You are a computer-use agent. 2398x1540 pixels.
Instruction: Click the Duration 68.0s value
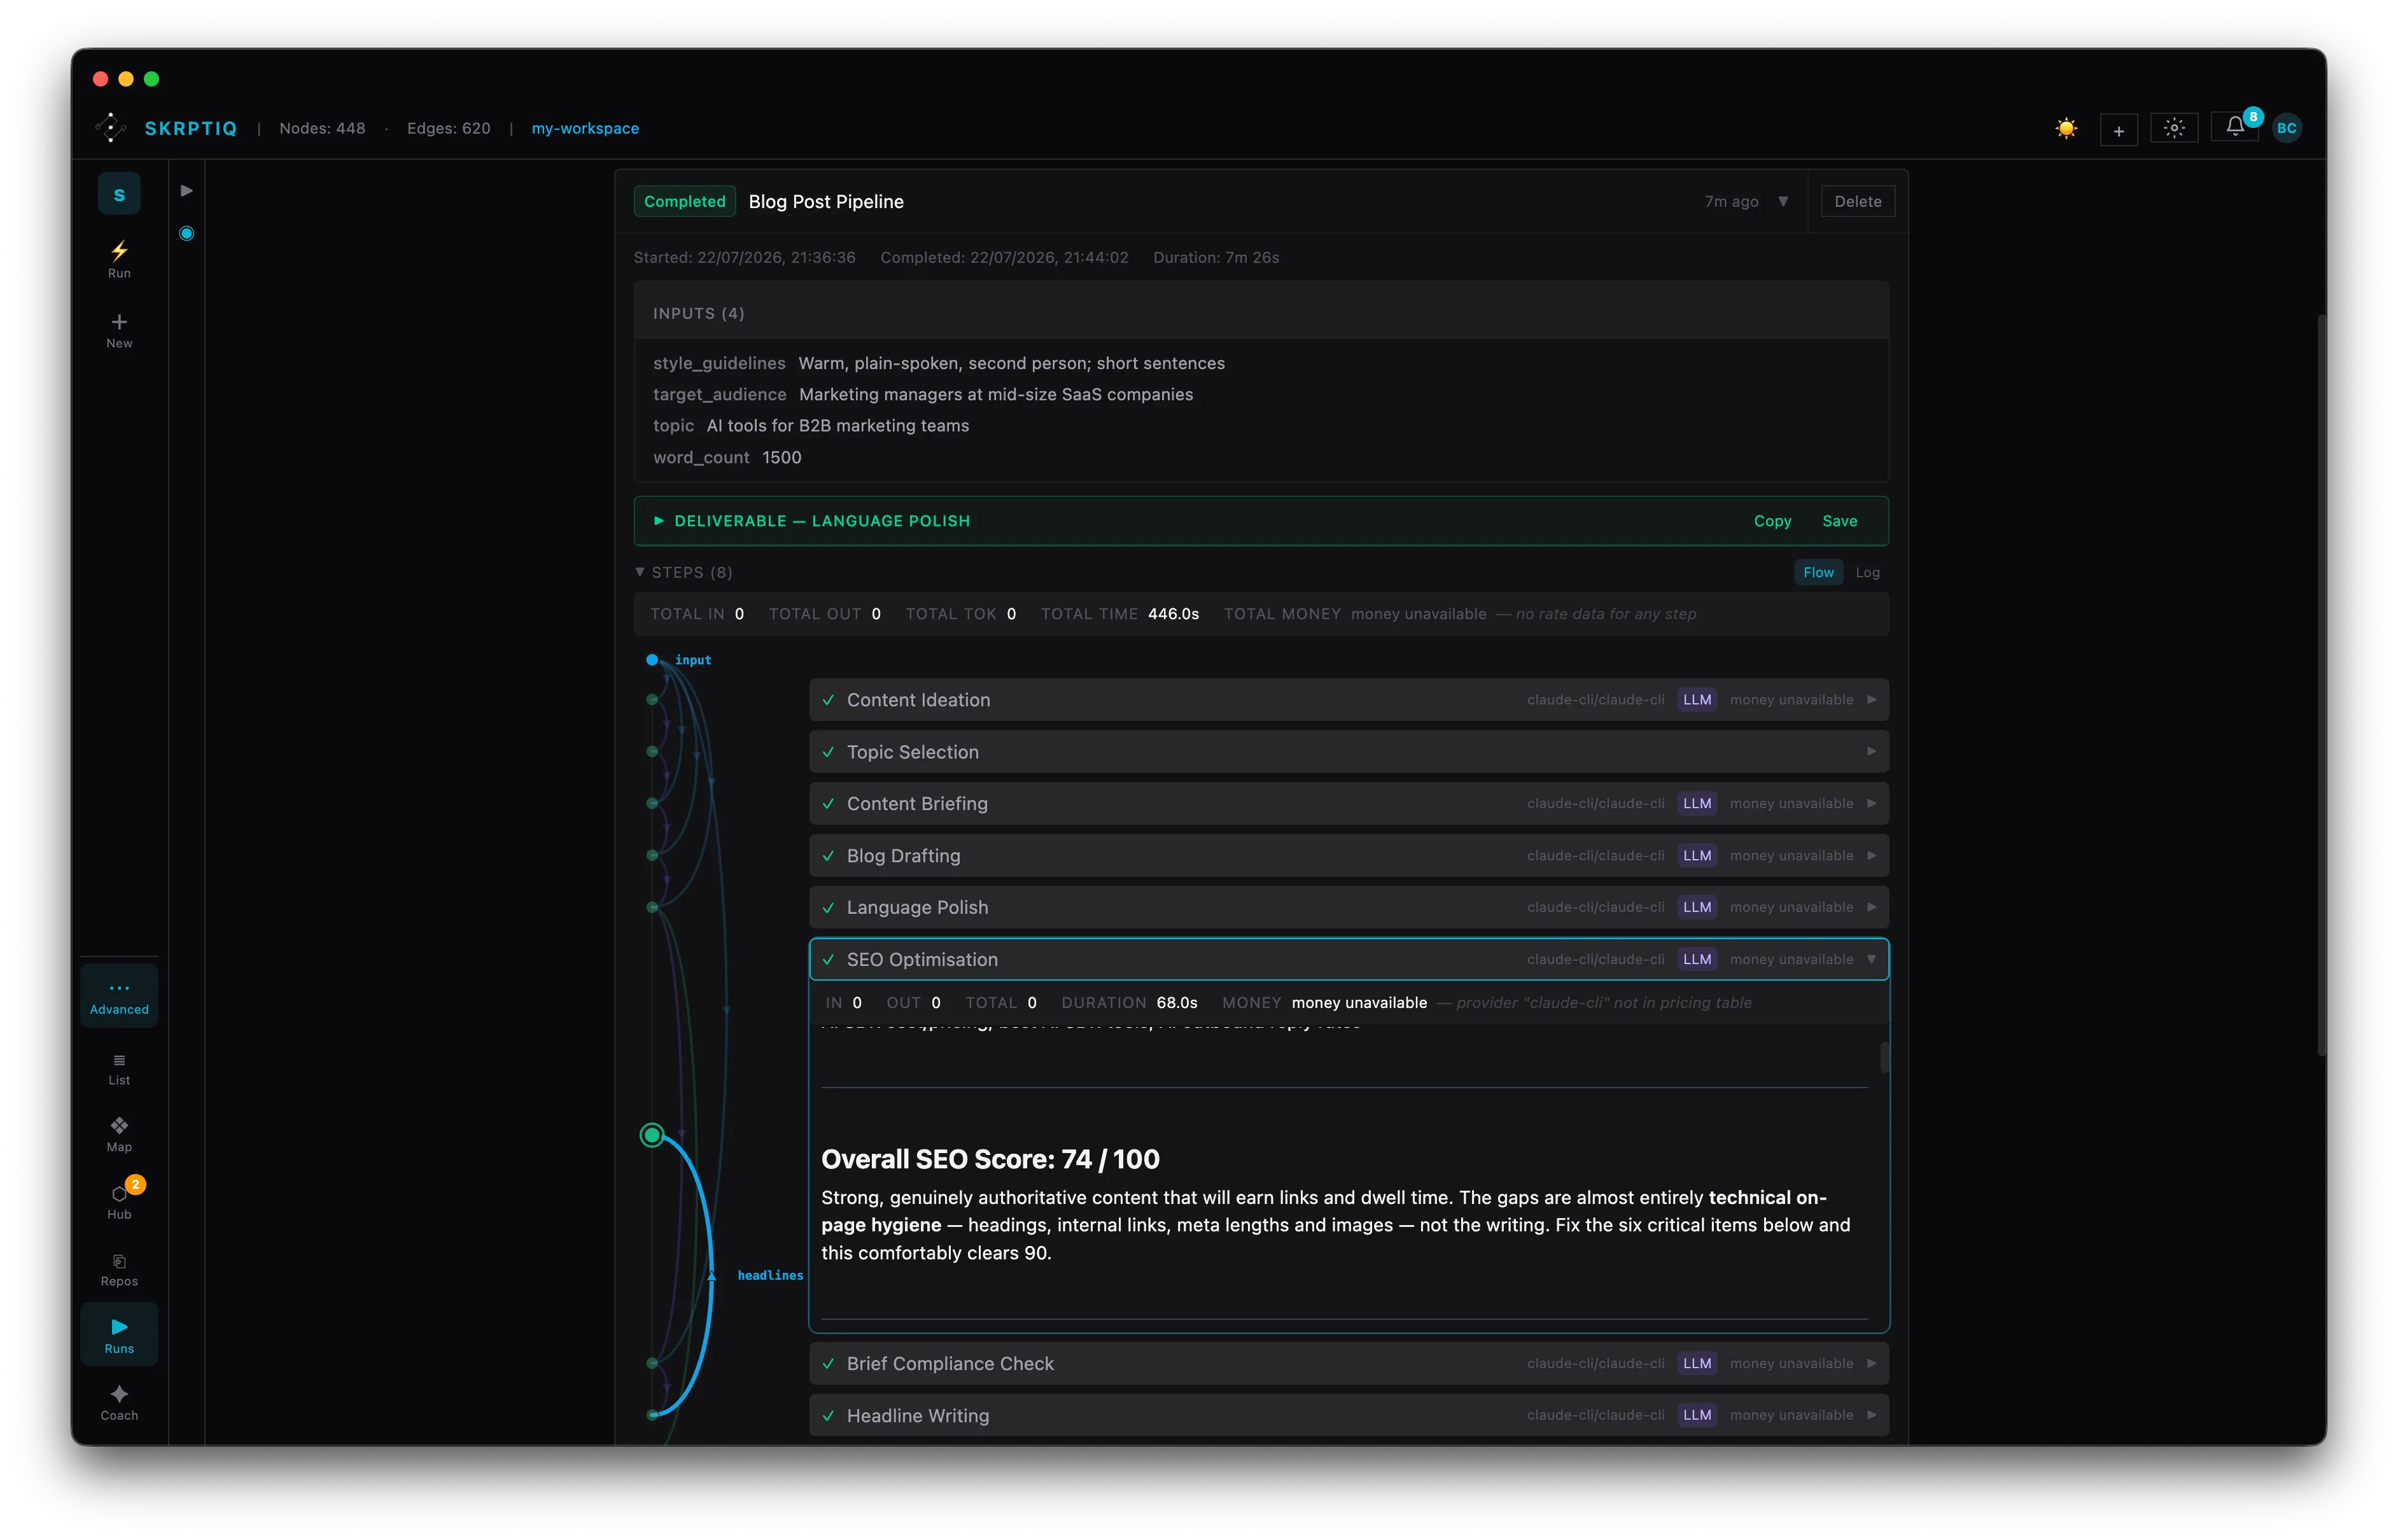click(1176, 1003)
